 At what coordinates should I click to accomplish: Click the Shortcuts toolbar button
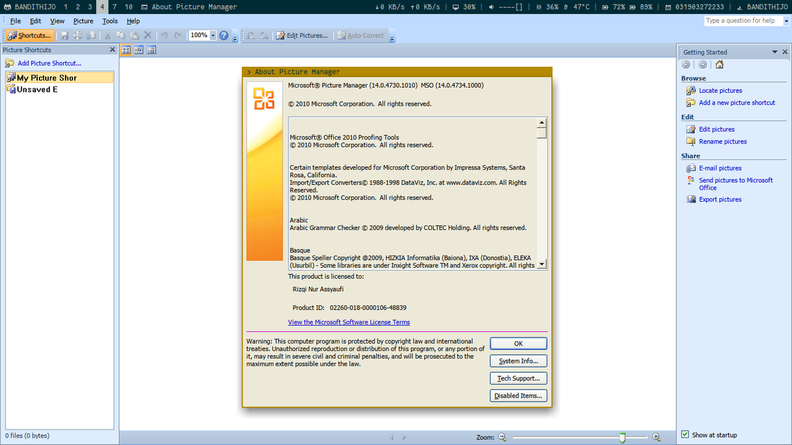(x=30, y=36)
